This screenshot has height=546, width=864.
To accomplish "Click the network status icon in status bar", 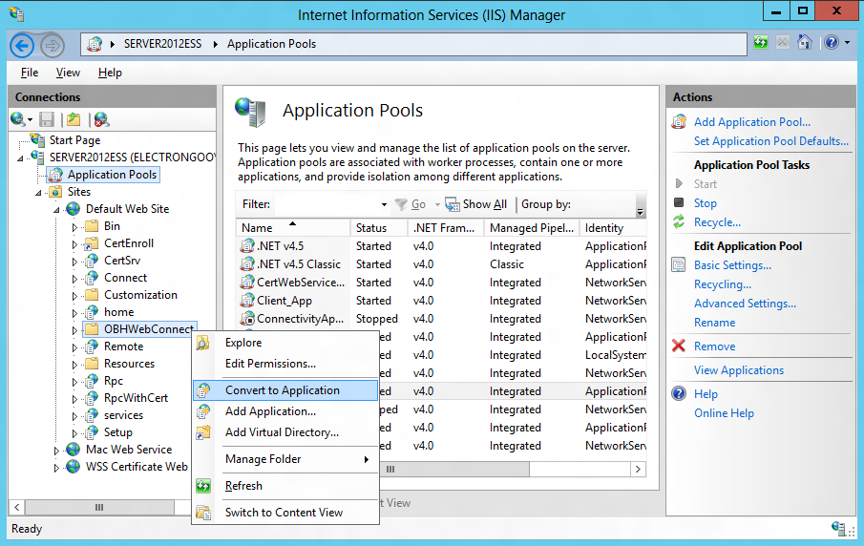I will pos(838,529).
